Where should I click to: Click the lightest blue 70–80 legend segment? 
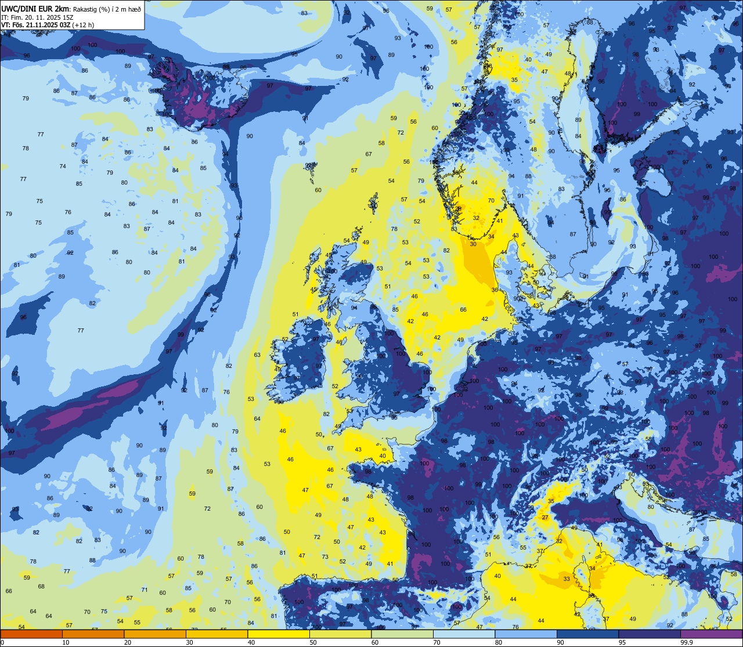464,634
